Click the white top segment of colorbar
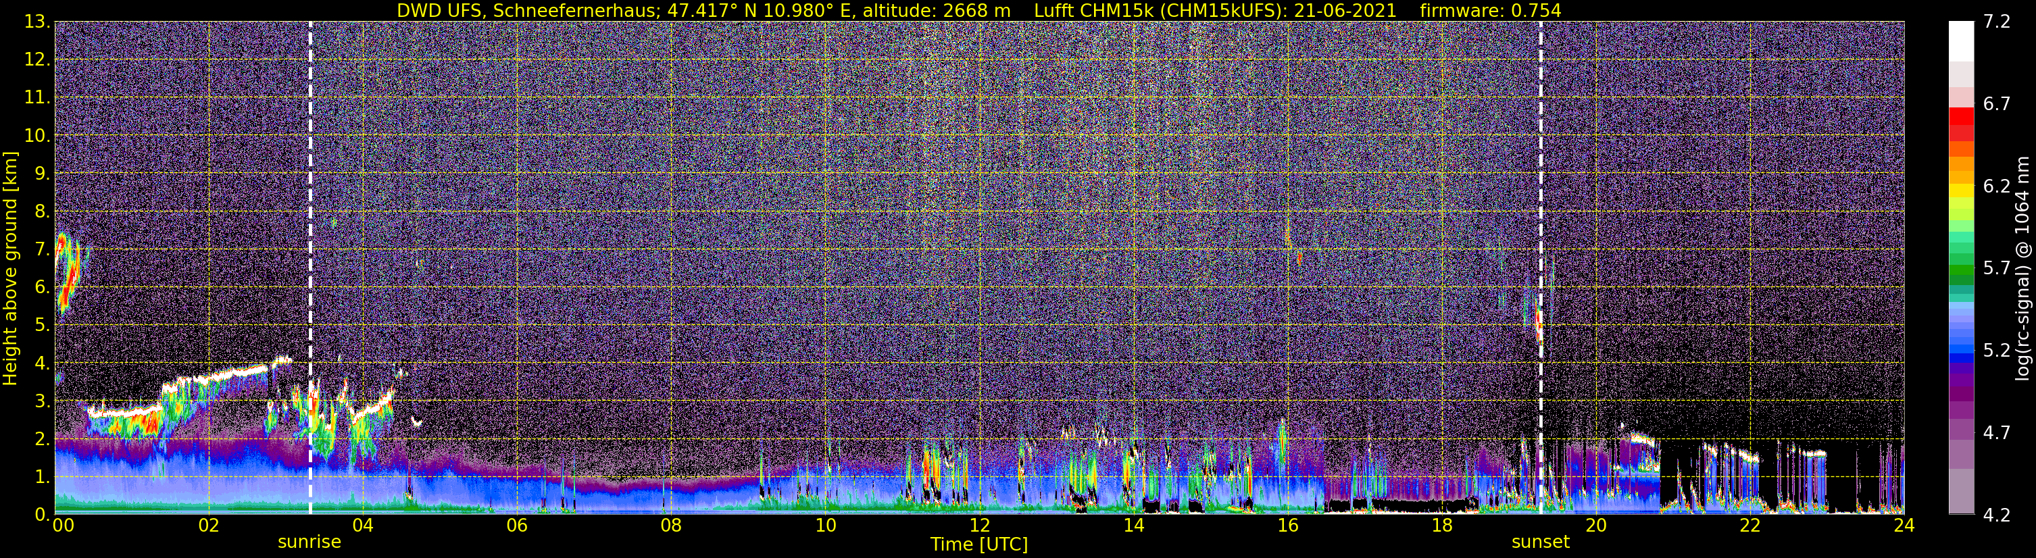Image resolution: width=2036 pixels, height=558 pixels. coord(1962,41)
